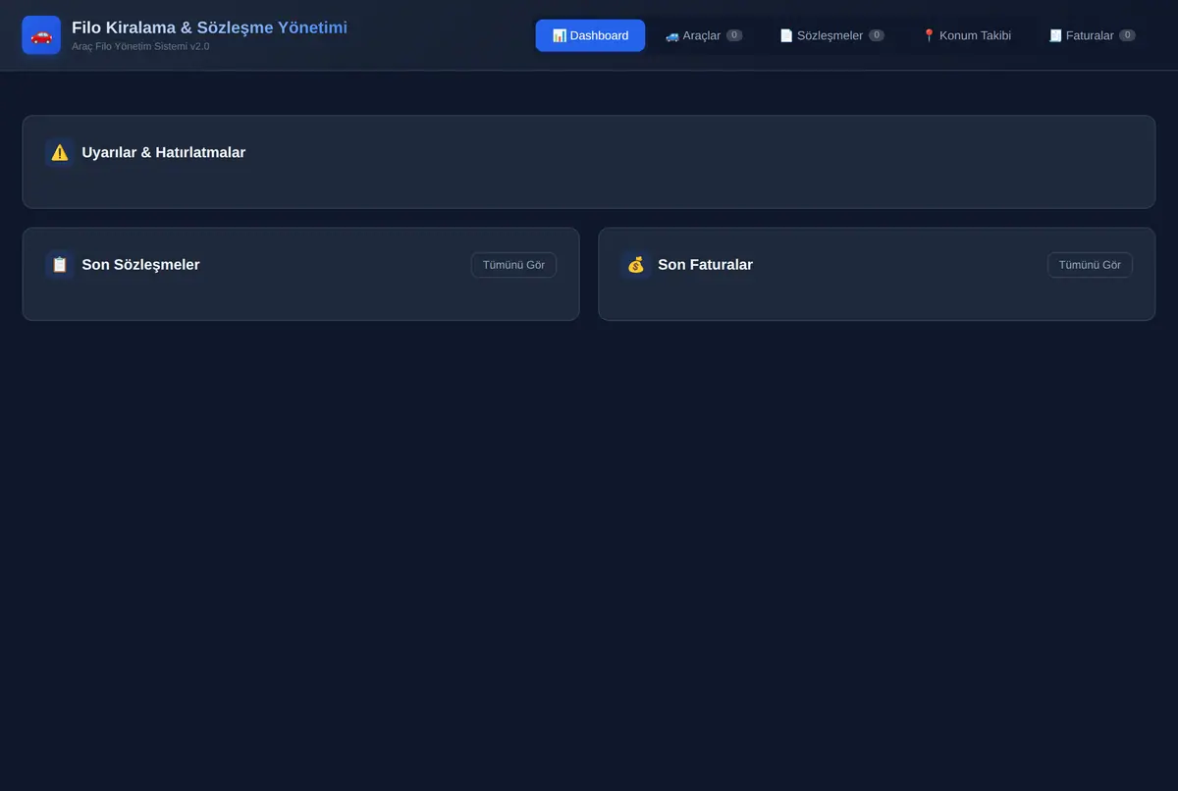Open the Konum Takibi tab

tap(967, 35)
